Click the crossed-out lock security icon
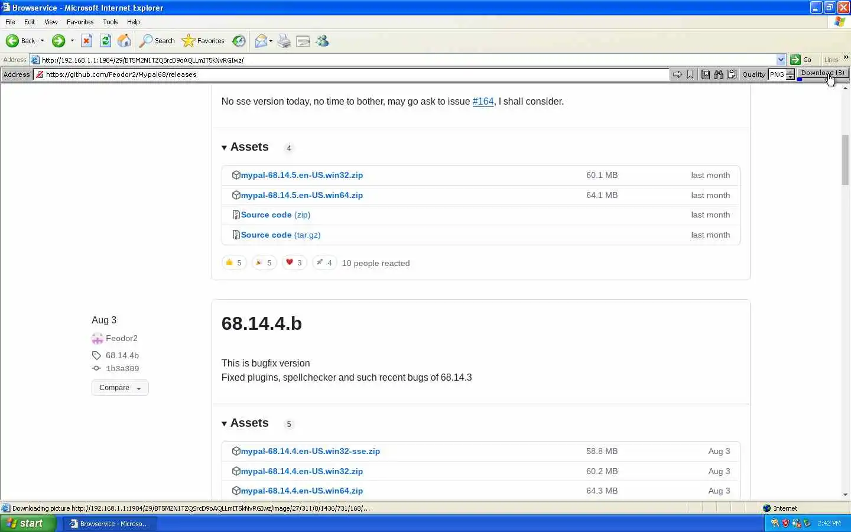 39,74
